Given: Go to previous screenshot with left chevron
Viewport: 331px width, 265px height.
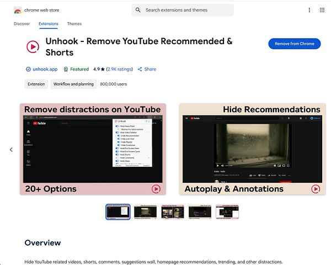Looking at the screenshot, I should click(x=11, y=150).
